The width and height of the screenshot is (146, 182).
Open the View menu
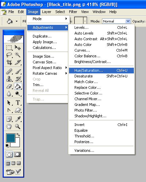(x=85, y=12)
